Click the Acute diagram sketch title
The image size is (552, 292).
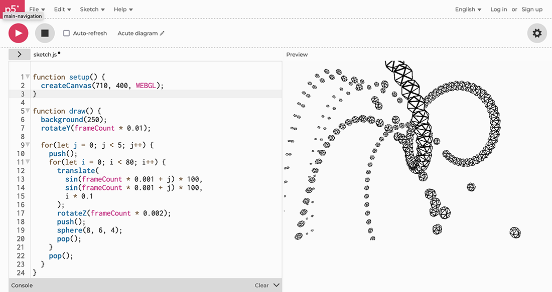pos(137,34)
